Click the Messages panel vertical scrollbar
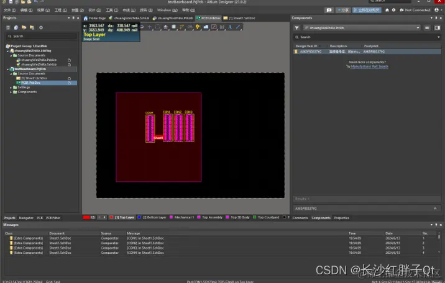445x283 pixels. click(439, 243)
